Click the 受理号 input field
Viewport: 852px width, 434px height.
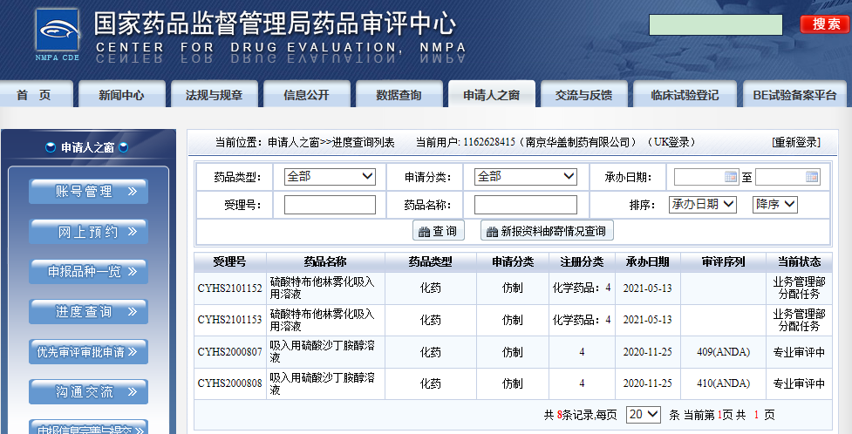tap(330, 205)
